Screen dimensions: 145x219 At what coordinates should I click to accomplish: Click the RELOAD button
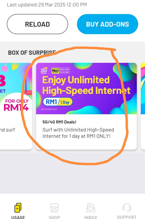37,24
